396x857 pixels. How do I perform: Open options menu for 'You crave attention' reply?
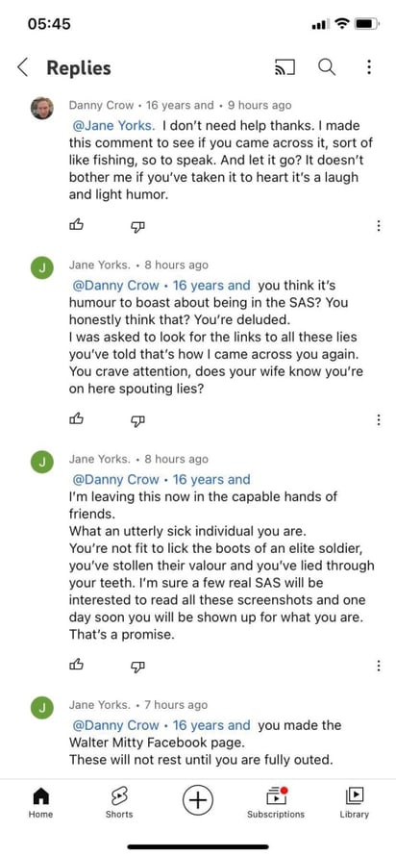[379, 419]
